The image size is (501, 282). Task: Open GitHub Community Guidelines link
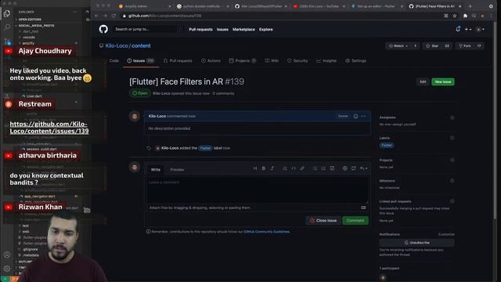(x=266, y=232)
